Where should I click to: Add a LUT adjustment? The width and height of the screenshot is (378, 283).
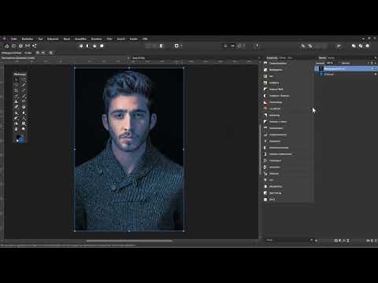(287, 180)
